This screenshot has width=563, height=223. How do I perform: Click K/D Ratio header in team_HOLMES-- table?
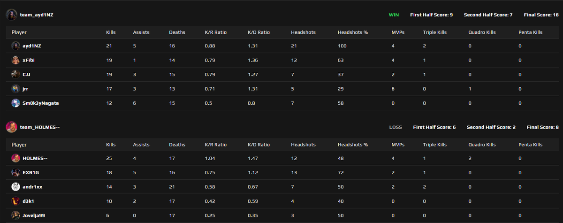[259, 145]
